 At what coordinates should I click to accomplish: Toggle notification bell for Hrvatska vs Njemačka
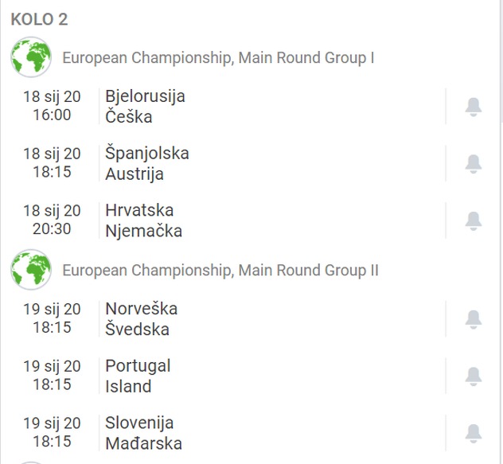click(474, 220)
